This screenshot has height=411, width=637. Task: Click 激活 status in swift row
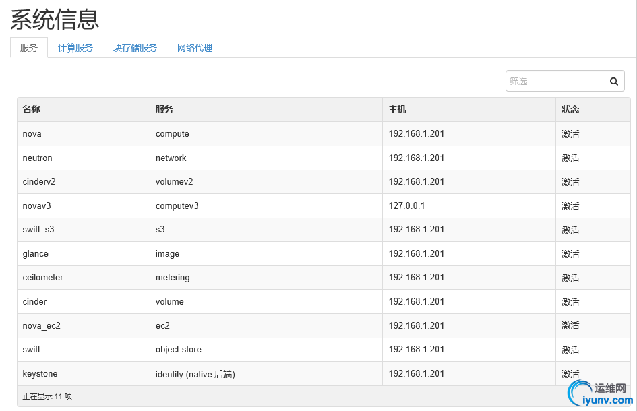click(570, 350)
